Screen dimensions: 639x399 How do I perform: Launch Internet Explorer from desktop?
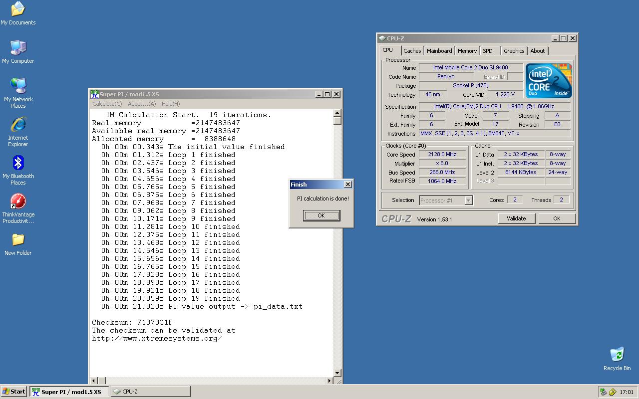(x=18, y=131)
